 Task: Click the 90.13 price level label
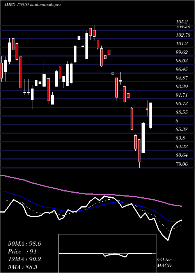click(x=182, y=104)
